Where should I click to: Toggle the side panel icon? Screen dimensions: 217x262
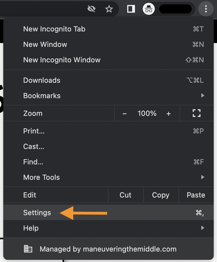[x=131, y=9]
